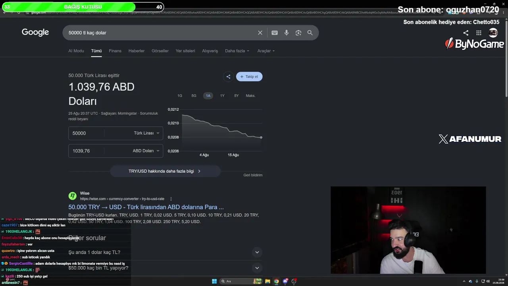Open the Windows Start menu
The height and width of the screenshot is (286, 508).
click(x=214, y=281)
